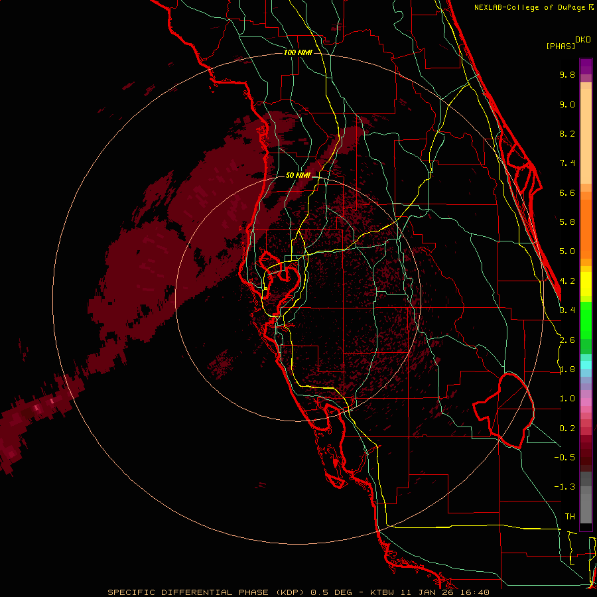
Task: Click the DKD legend label
Action: [x=583, y=40]
